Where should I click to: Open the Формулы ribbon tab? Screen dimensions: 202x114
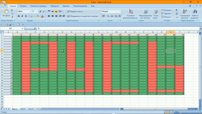(55, 6)
